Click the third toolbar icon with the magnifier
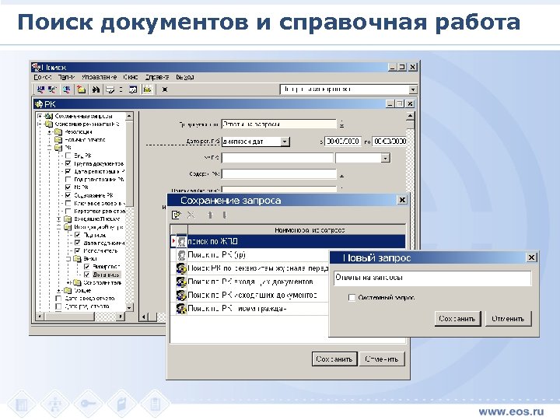 (66, 89)
